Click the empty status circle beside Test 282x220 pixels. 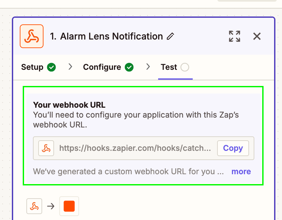pyautogui.click(x=185, y=67)
